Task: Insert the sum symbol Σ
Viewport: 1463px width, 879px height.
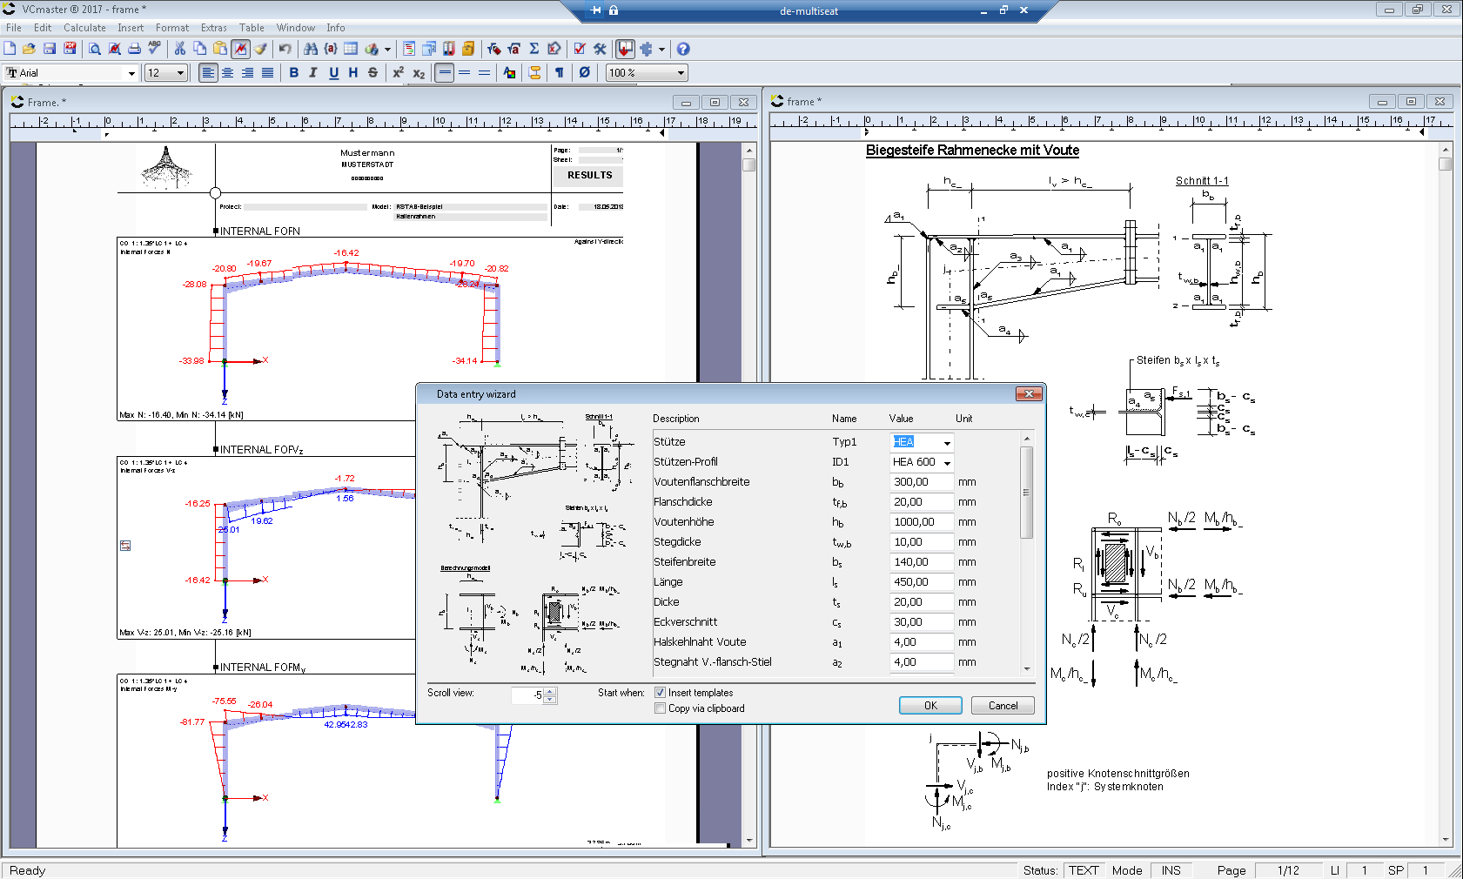Action: [x=533, y=49]
